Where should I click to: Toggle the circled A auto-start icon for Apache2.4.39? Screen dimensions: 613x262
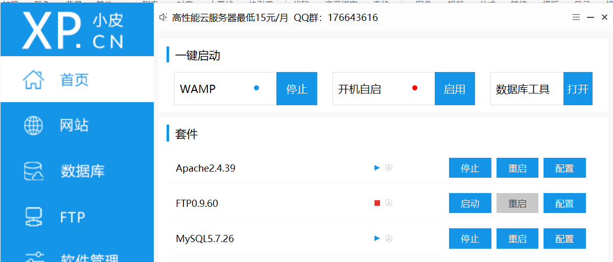point(389,168)
